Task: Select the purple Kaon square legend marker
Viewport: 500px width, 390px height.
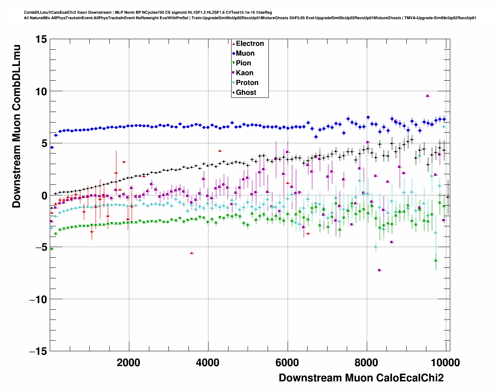Action: tap(234, 73)
